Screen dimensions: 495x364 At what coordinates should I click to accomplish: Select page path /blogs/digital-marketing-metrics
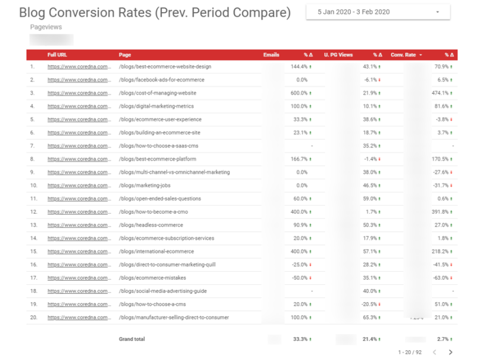tap(156, 106)
